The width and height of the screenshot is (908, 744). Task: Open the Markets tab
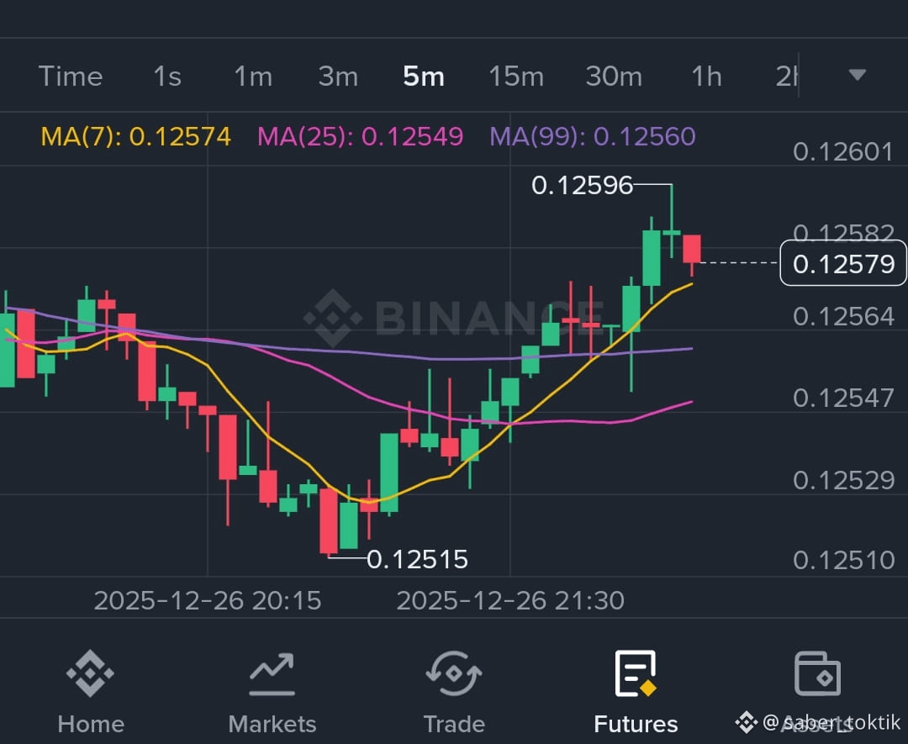(x=272, y=693)
